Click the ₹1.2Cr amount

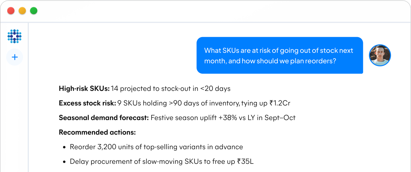(x=280, y=103)
